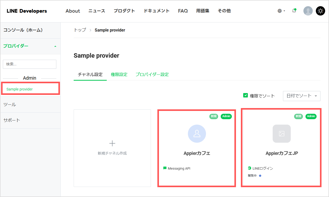The image size is (329, 197).
Task: Click the トップ breadcrumb link
Action: coord(80,30)
